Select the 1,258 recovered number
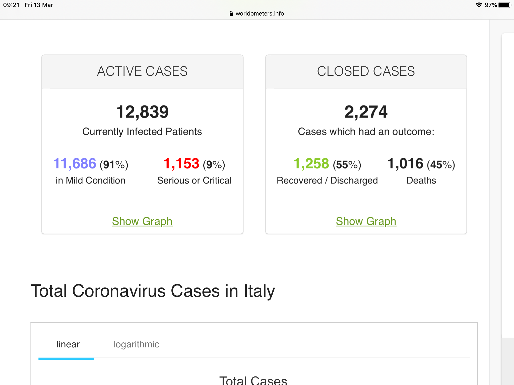 [311, 164]
